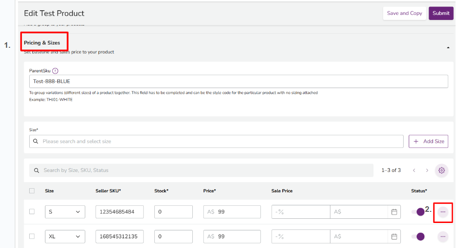The width and height of the screenshot is (456, 248).
Task: Open more options for size S row
Action: coord(443,212)
